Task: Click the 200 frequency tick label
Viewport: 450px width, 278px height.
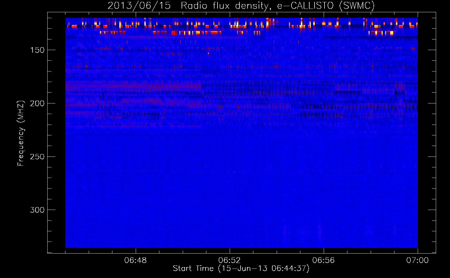Action: click(x=38, y=103)
